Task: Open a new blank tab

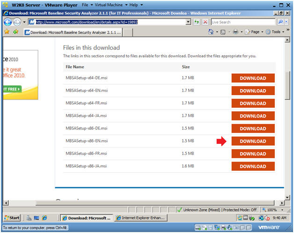Action: (128, 32)
